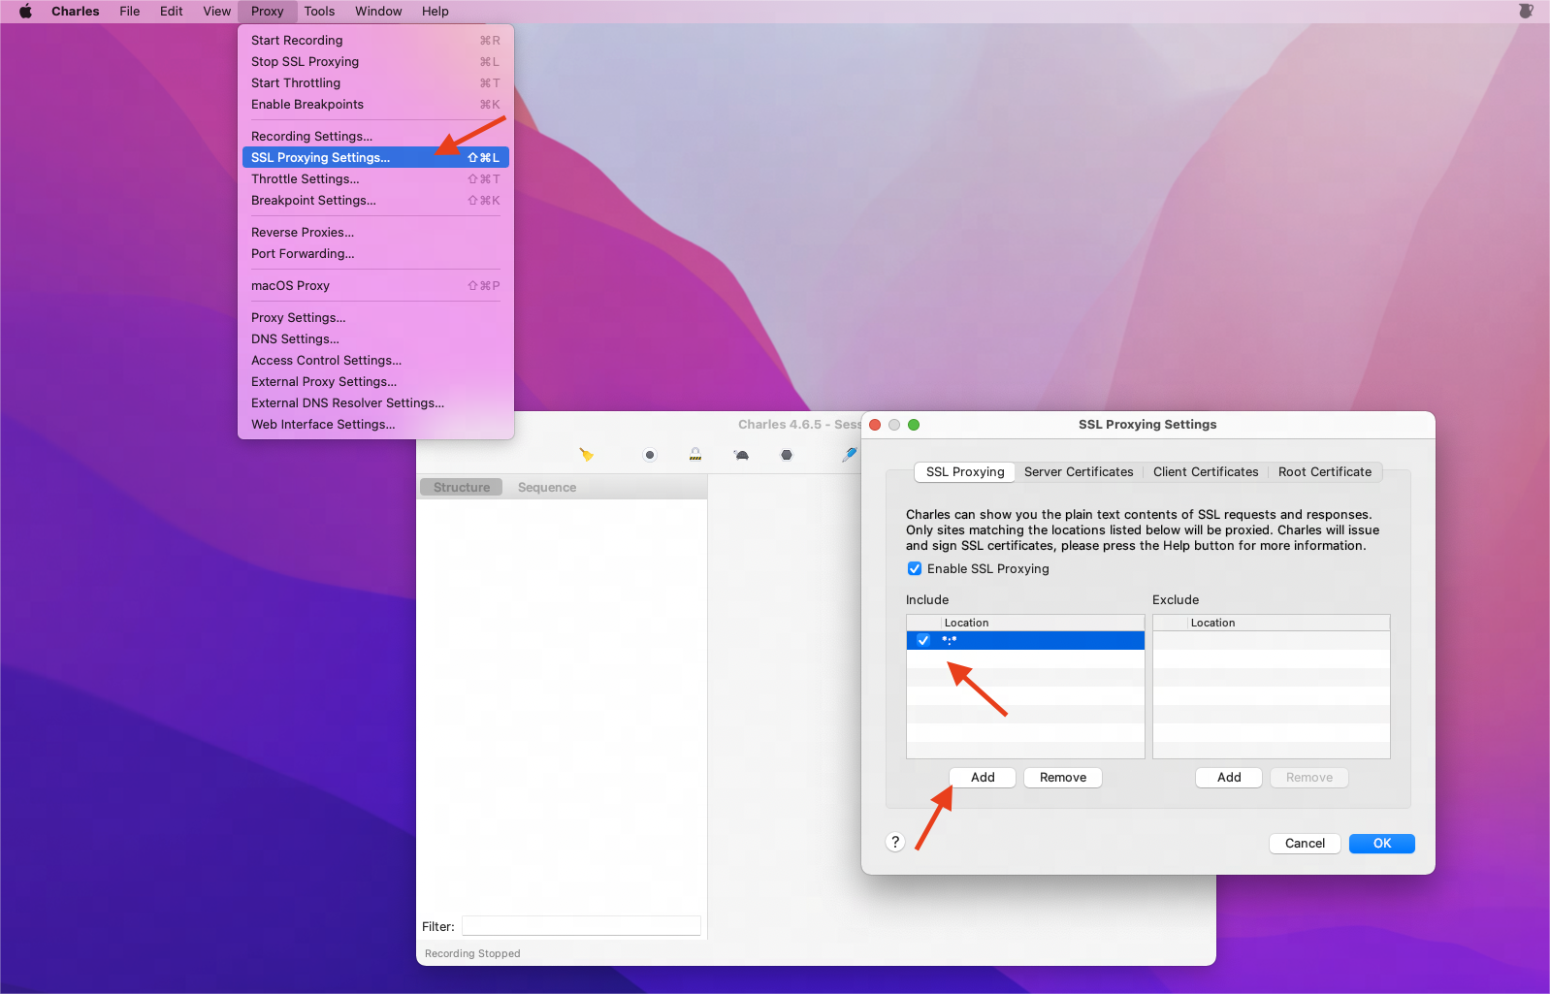Open Web Interface Settings... menu item
The height and width of the screenshot is (994, 1550).
pos(375,425)
